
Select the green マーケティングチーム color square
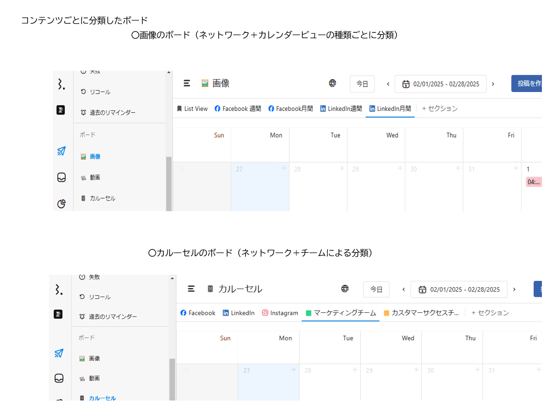click(308, 313)
